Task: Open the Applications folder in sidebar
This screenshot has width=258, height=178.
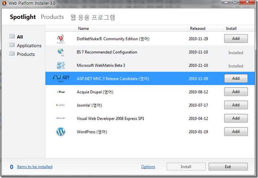Action: click(x=29, y=45)
